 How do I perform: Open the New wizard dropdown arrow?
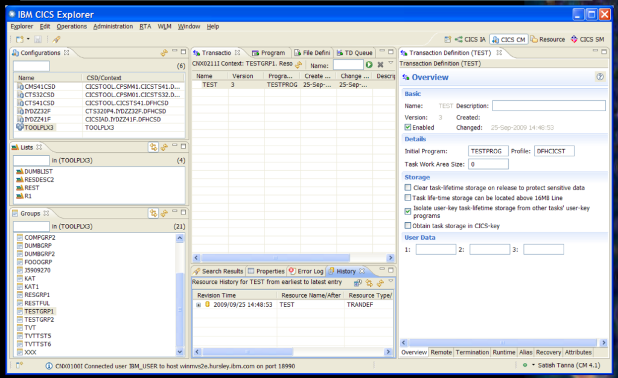(x=28, y=39)
